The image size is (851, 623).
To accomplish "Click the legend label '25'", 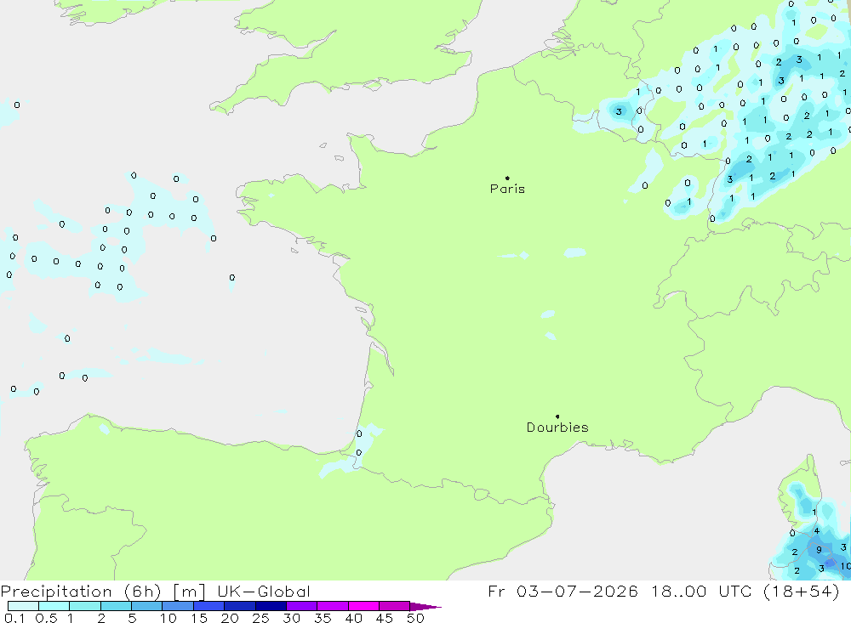I will (x=260, y=618).
